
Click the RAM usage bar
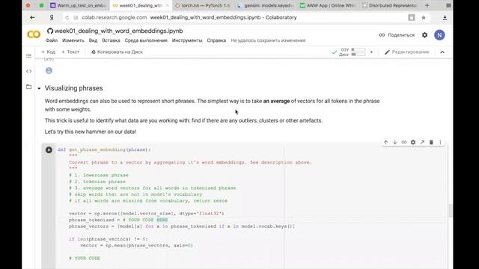(x=358, y=49)
